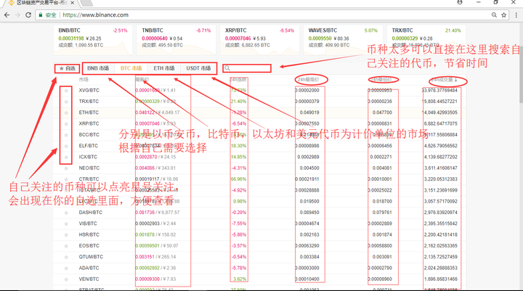Viewport: 523px width, 291px height.
Task: Click VIB/BTC pair name
Action: pos(88,224)
